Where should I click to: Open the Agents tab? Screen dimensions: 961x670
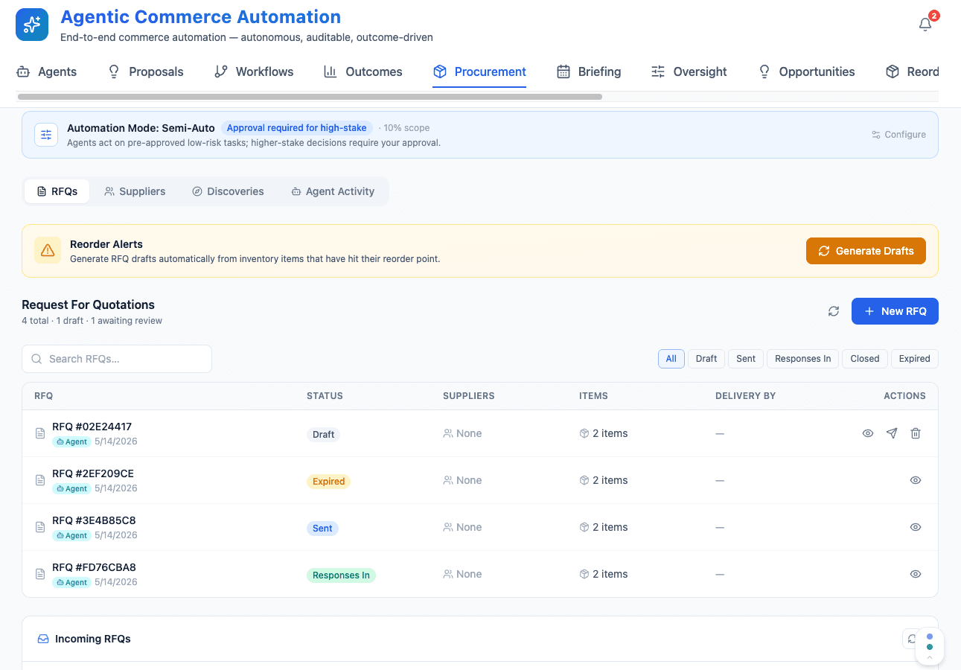coord(47,71)
